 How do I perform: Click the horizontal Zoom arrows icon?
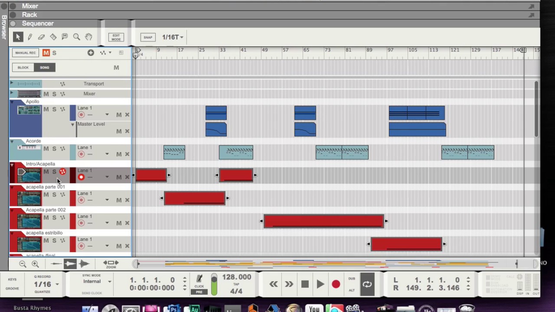coord(111,264)
